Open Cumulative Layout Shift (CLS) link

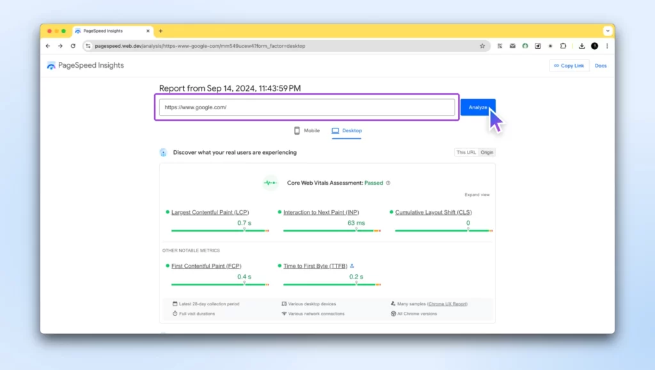pos(433,212)
